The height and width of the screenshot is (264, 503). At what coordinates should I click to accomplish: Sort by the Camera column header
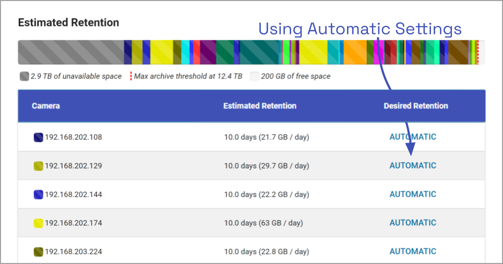click(46, 106)
